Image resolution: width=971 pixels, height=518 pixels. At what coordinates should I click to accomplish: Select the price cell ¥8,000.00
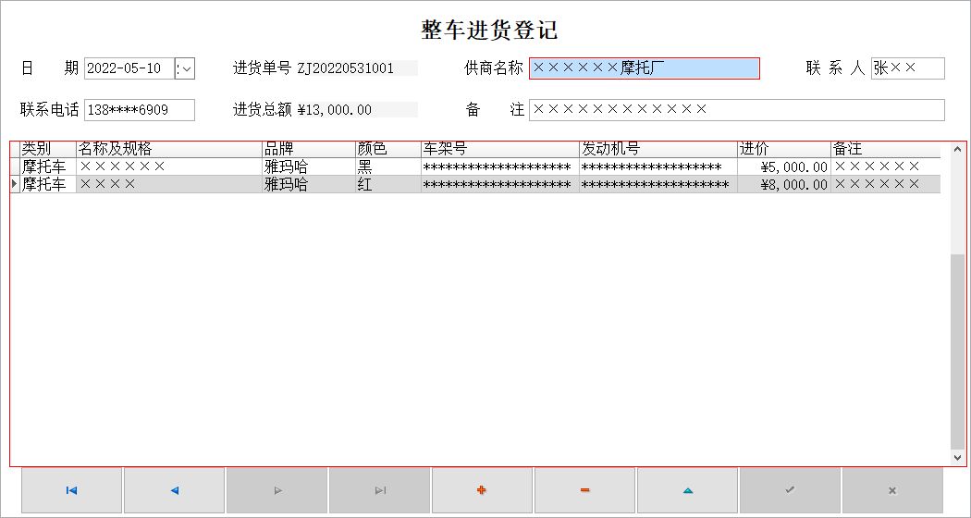pos(784,184)
